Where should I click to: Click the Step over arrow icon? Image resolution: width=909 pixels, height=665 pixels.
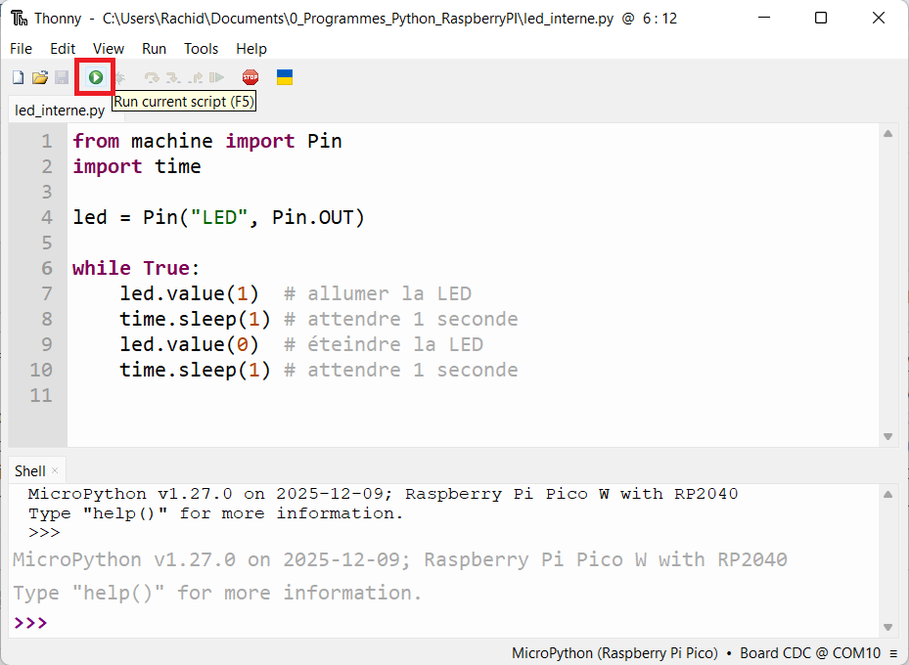coord(152,77)
